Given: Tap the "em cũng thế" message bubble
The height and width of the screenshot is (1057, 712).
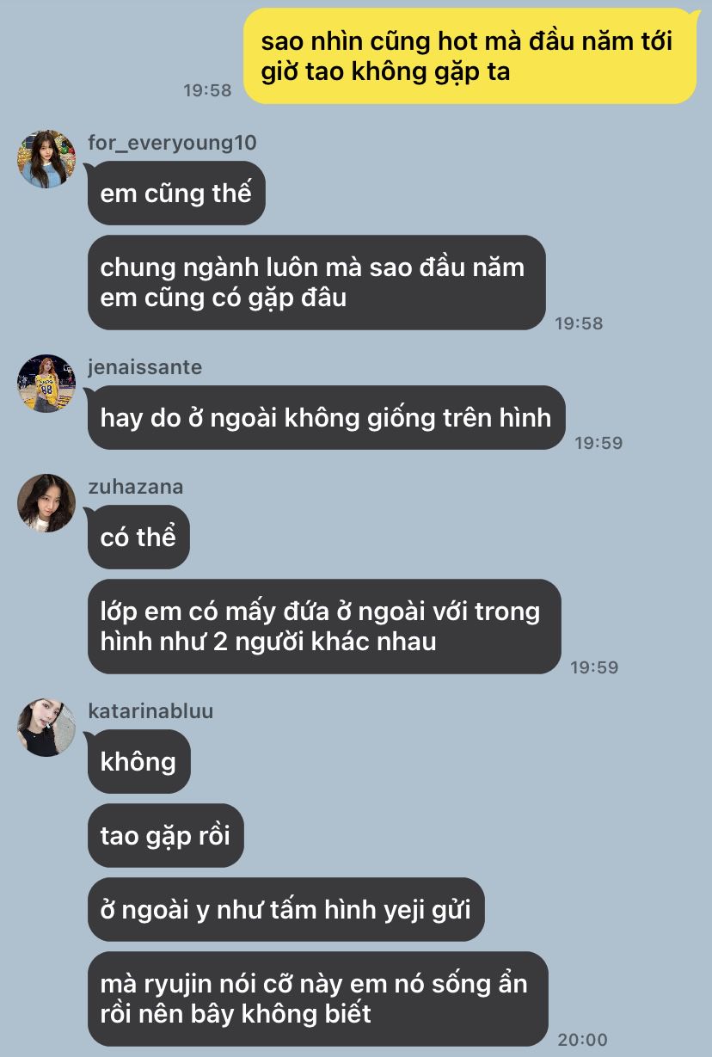Looking at the screenshot, I should pyautogui.click(x=176, y=194).
